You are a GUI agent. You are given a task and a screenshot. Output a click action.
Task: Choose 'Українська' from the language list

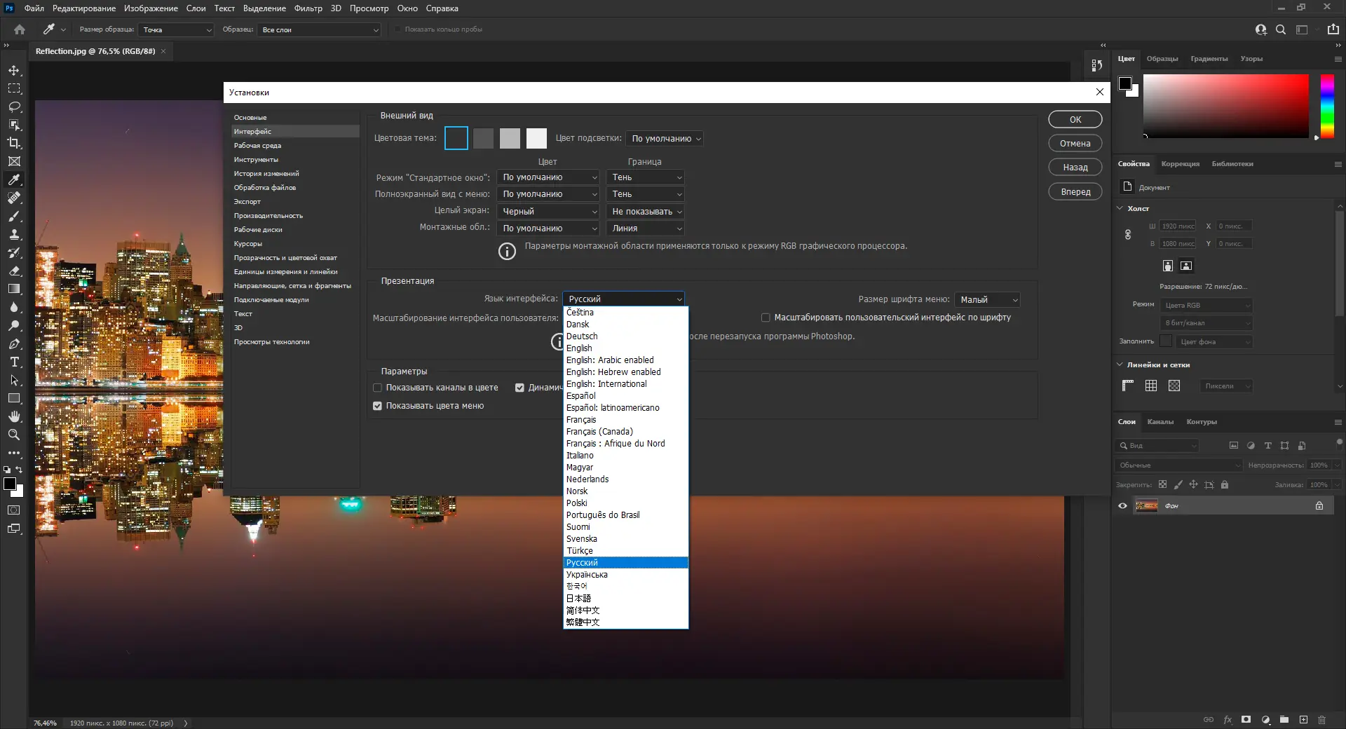tap(587, 575)
